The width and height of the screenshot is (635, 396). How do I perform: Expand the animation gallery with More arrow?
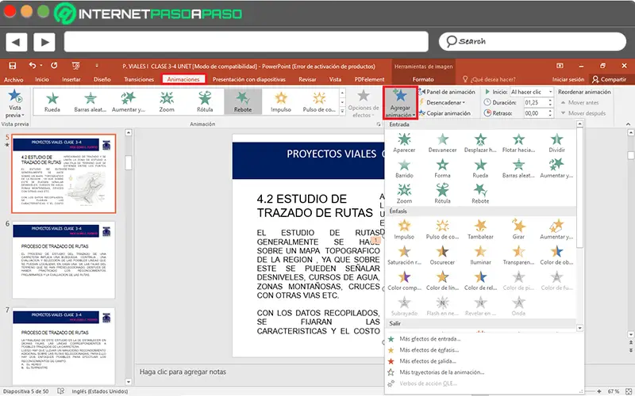coord(343,112)
